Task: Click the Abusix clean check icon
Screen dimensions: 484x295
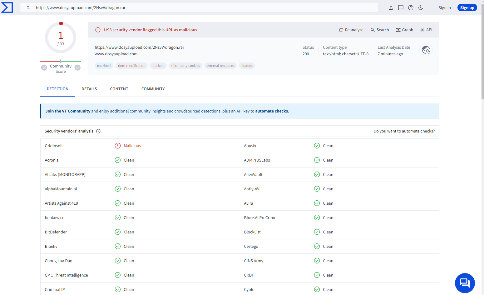Action: pyautogui.click(x=317, y=146)
